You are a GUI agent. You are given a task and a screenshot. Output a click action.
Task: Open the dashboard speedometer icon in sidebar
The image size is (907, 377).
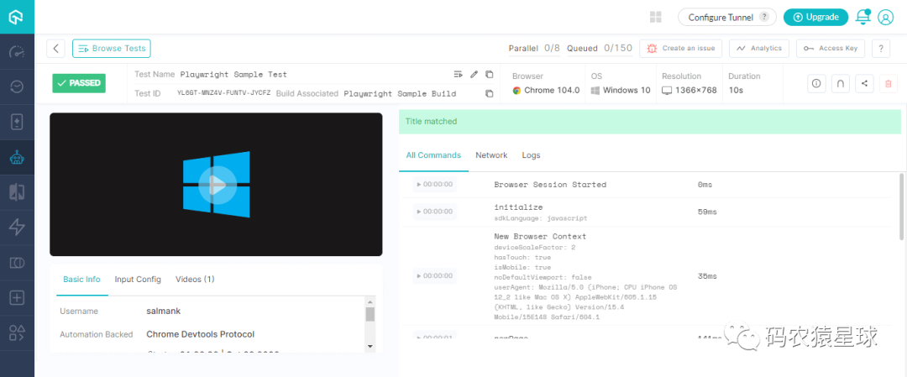[x=17, y=52]
